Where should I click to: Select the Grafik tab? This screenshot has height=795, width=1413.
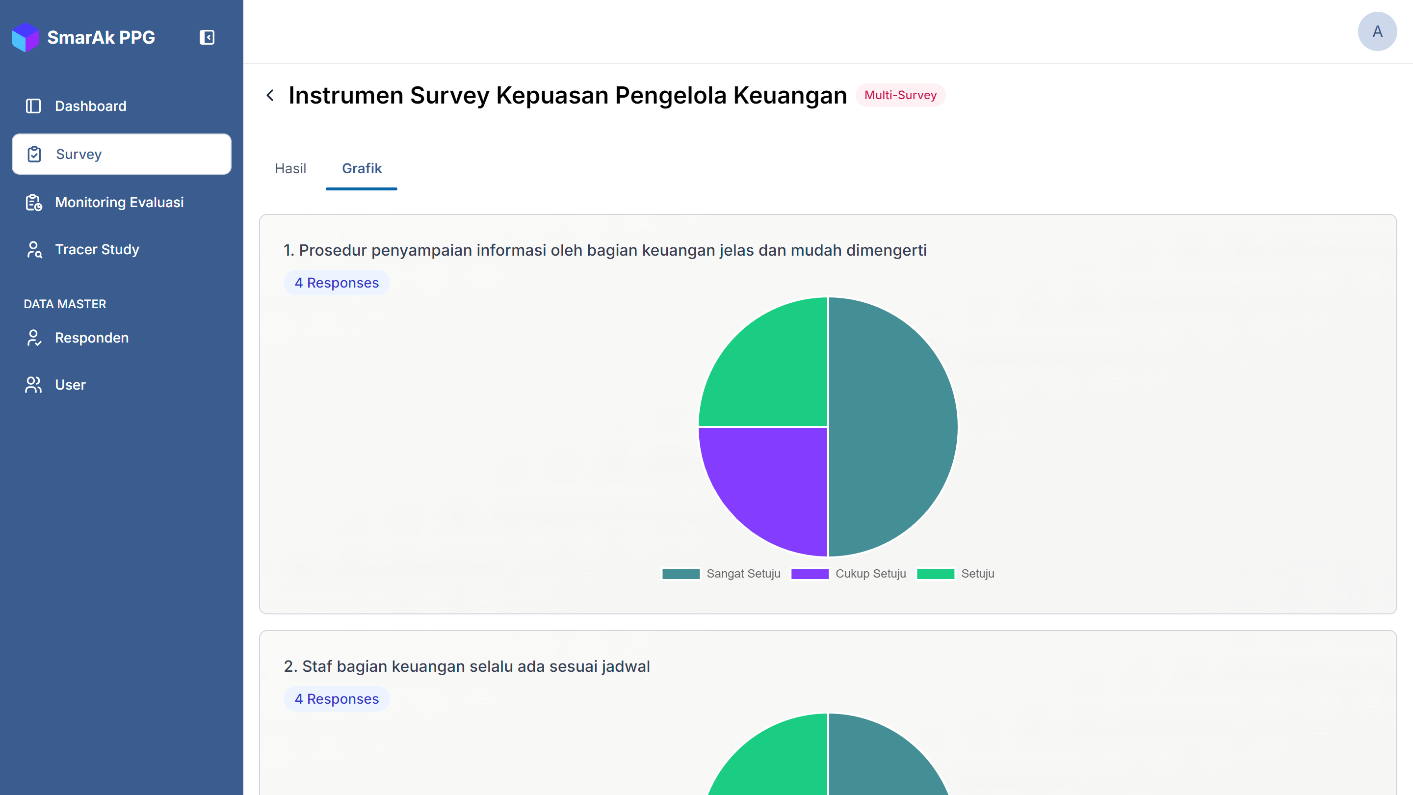pyautogui.click(x=362, y=168)
